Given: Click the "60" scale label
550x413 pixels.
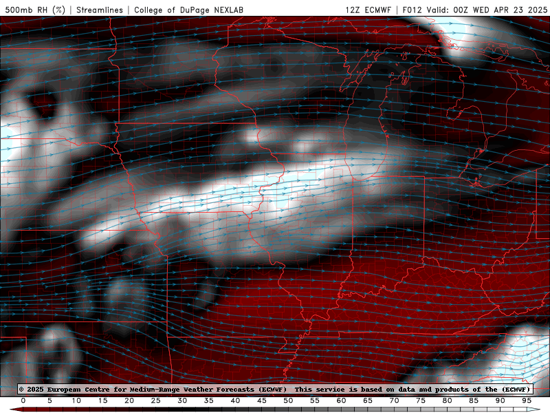Looking at the screenshot, I should click(x=341, y=401).
